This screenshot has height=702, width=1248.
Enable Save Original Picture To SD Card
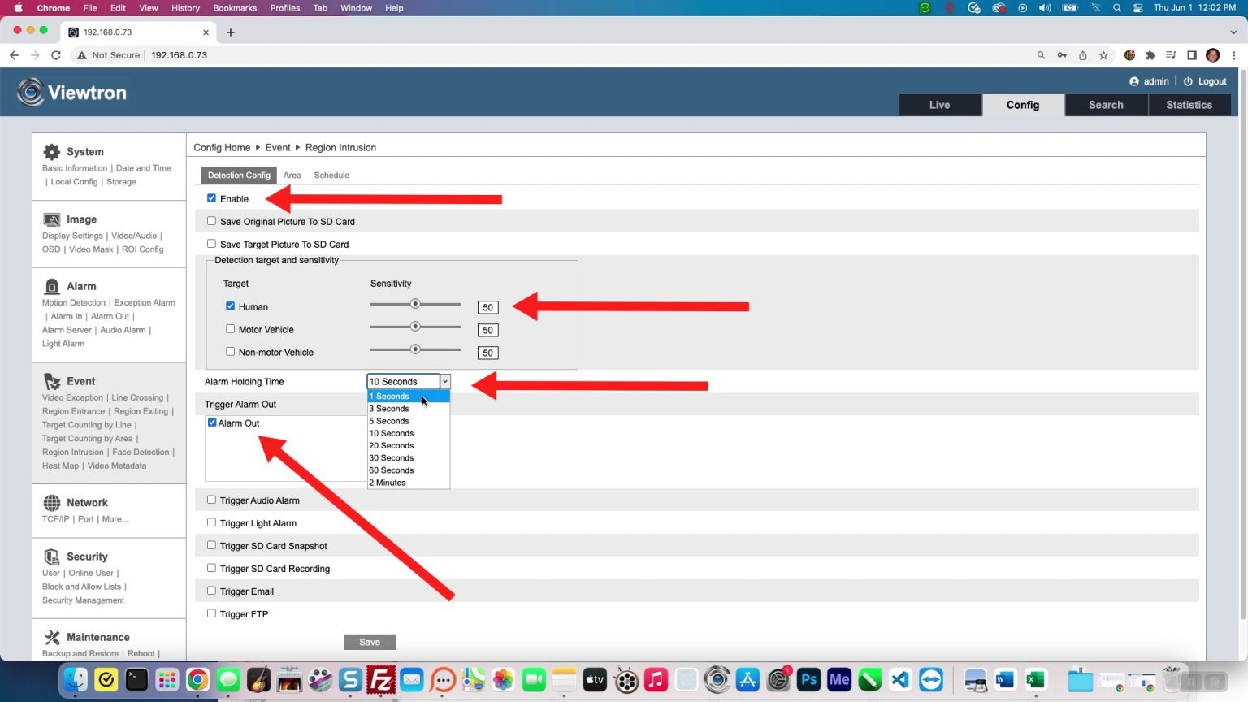coord(211,220)
